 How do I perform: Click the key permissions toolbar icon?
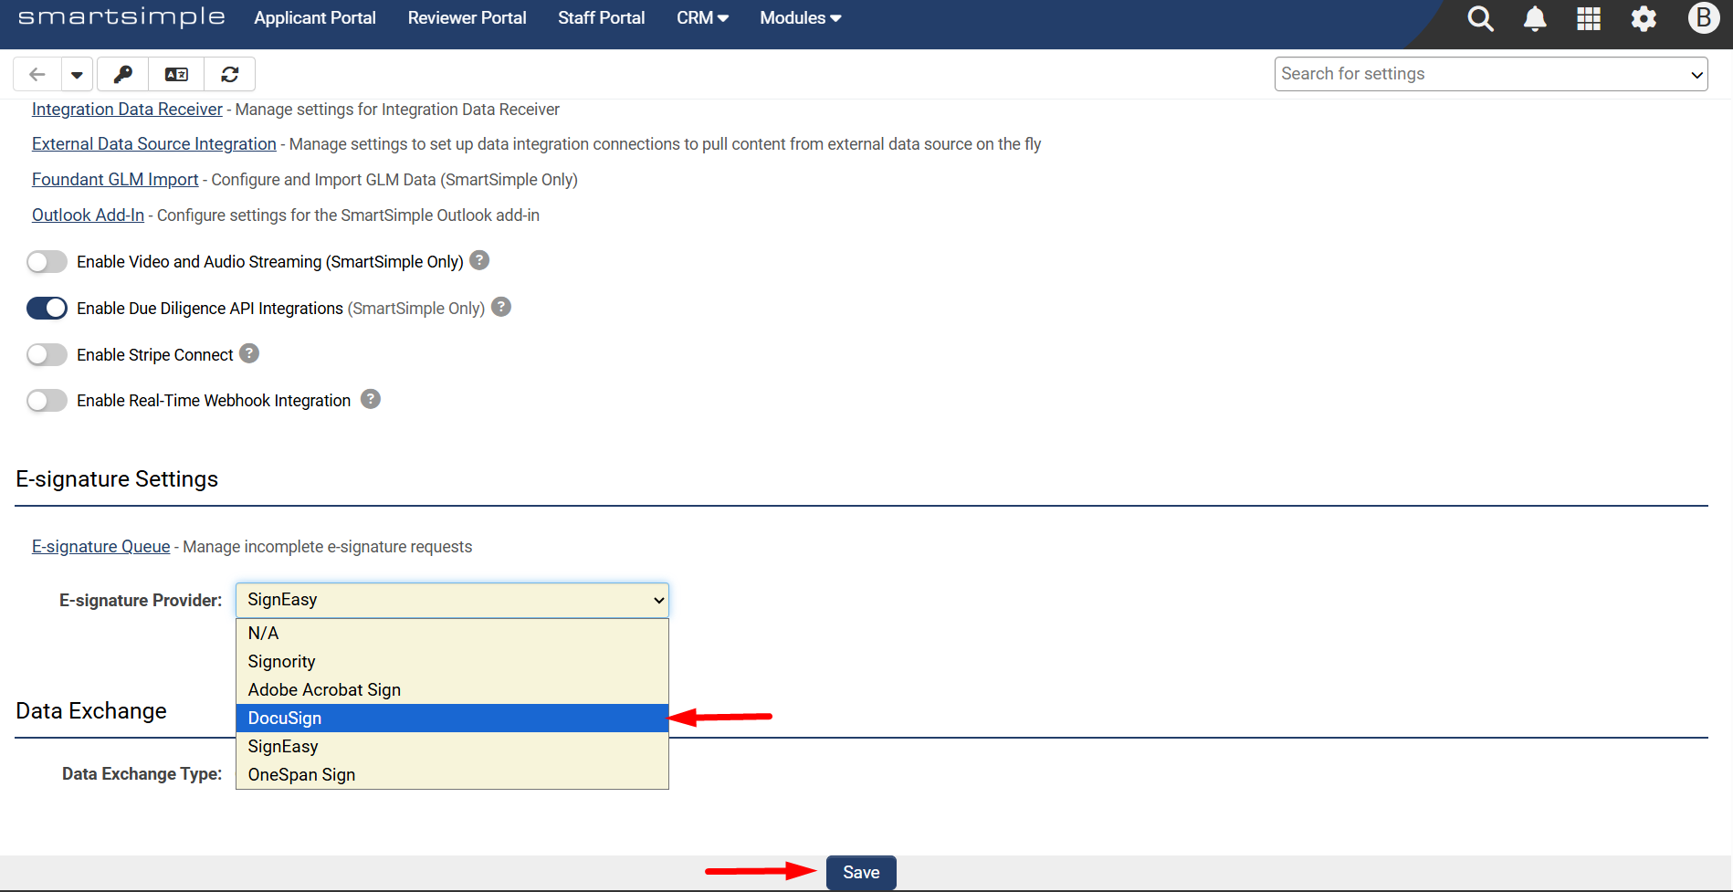click(122, 74)
